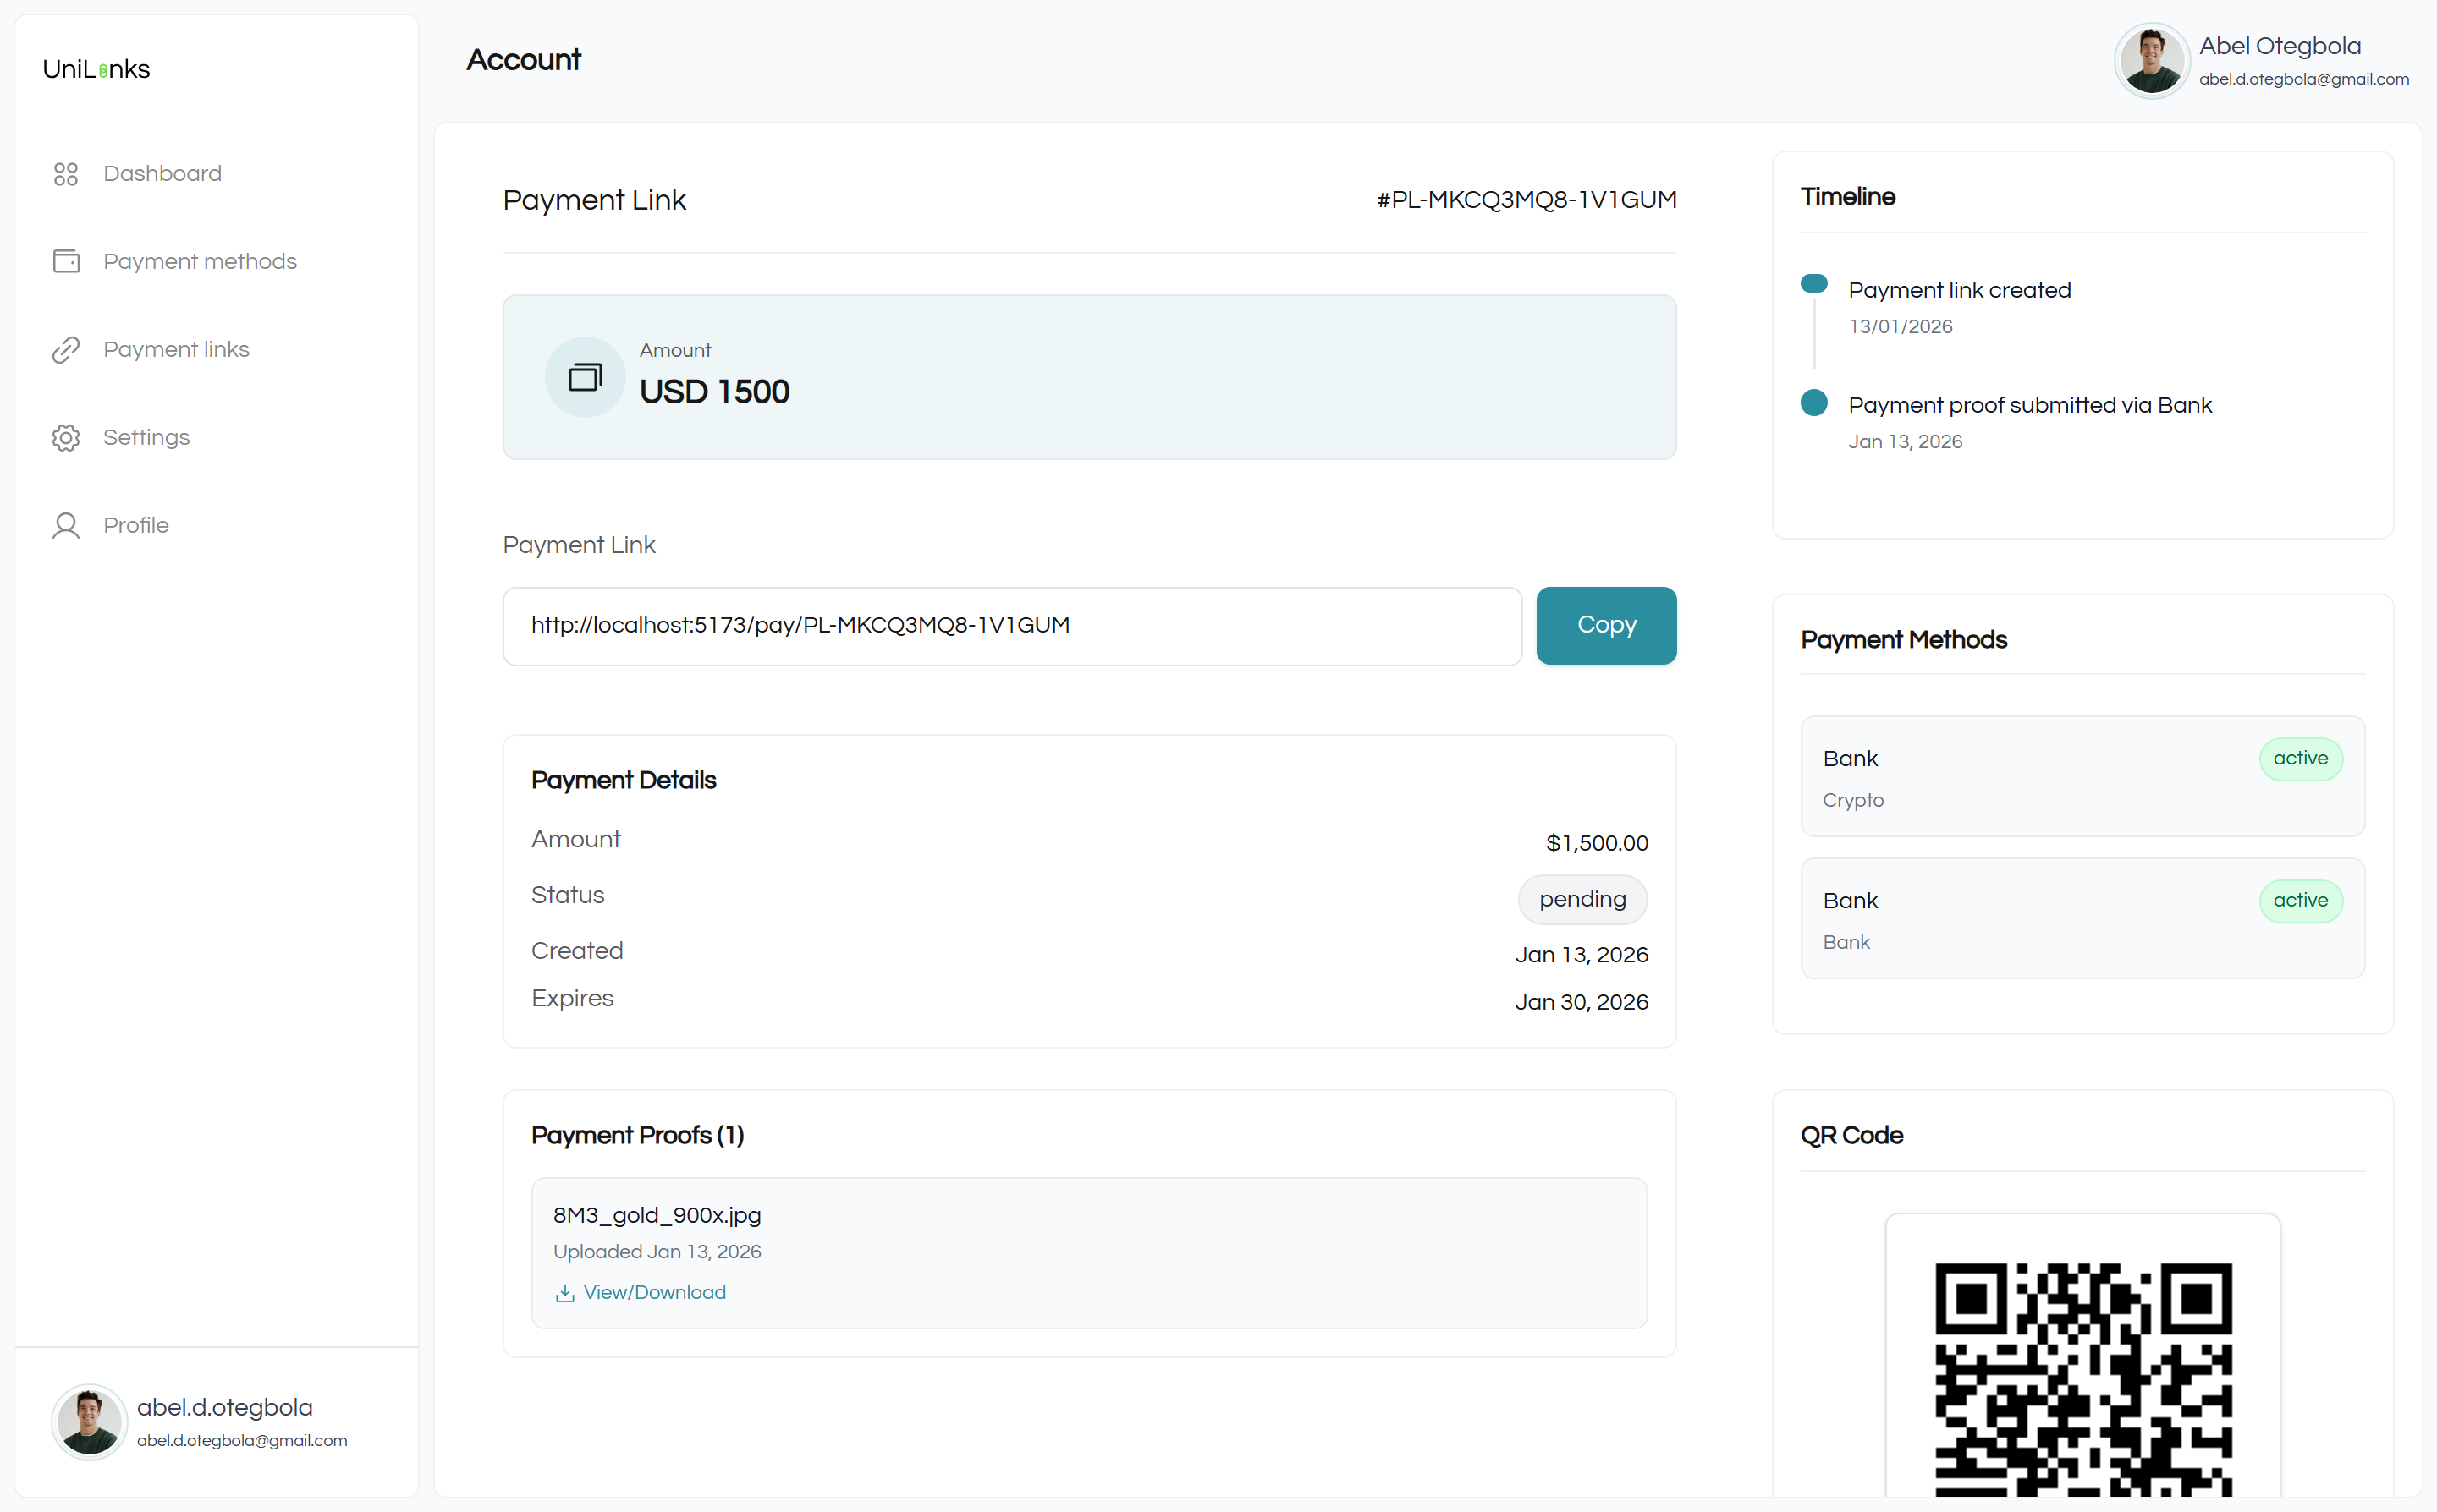
Task: Click the Payment methods wallet icon
Action: (66, 261)
